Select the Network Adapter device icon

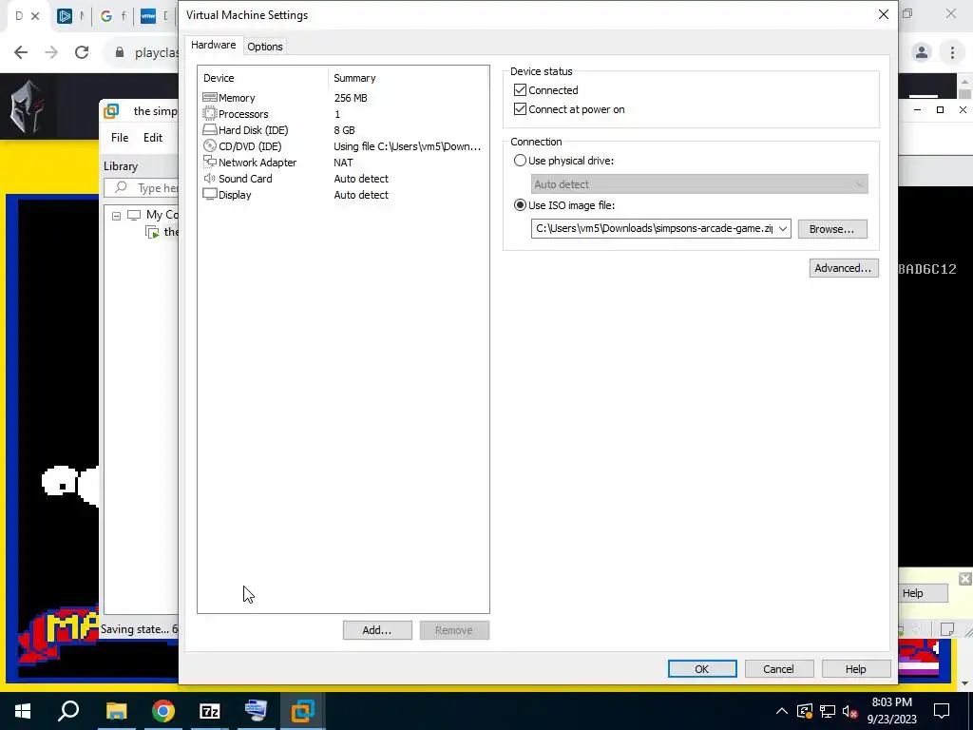coord(210,162)
